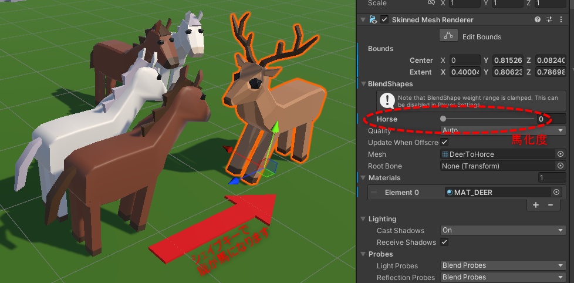The image size is (574, 283).
Task: Open Skinned Mesh Renderer help reference
Action: tap(538, 20)
